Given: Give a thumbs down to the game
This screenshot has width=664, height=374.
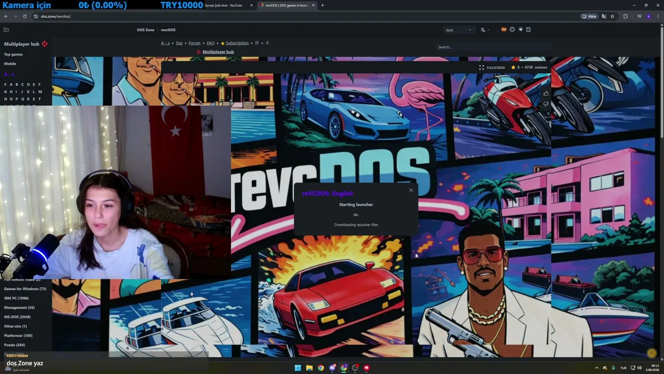Looking at the screenshot, I should coord(546,104).
